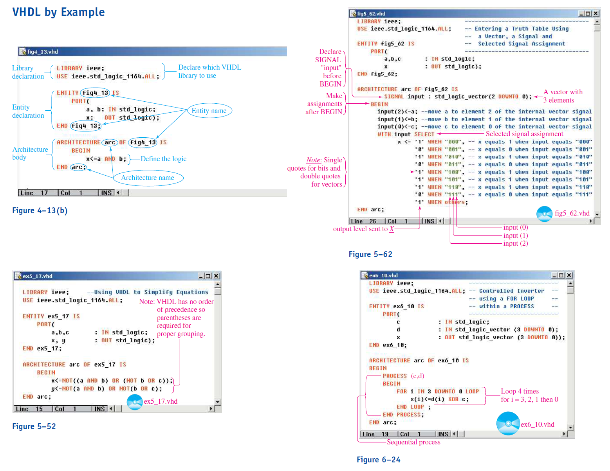Click the 'SIGNAL input' declaration line in fig5_62.vhd
610x471 pixels.
(458, 97)
